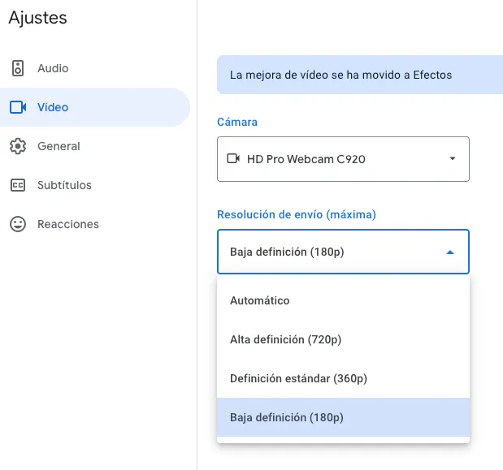This screenshot has height=470, width=503.
Task: Click the webcam icon inside the Cámara field
Action: (234, 159)
